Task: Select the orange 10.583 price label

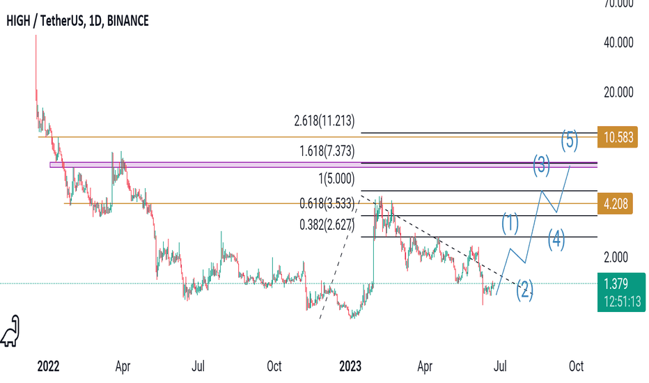Action: (x=618, y=137)
